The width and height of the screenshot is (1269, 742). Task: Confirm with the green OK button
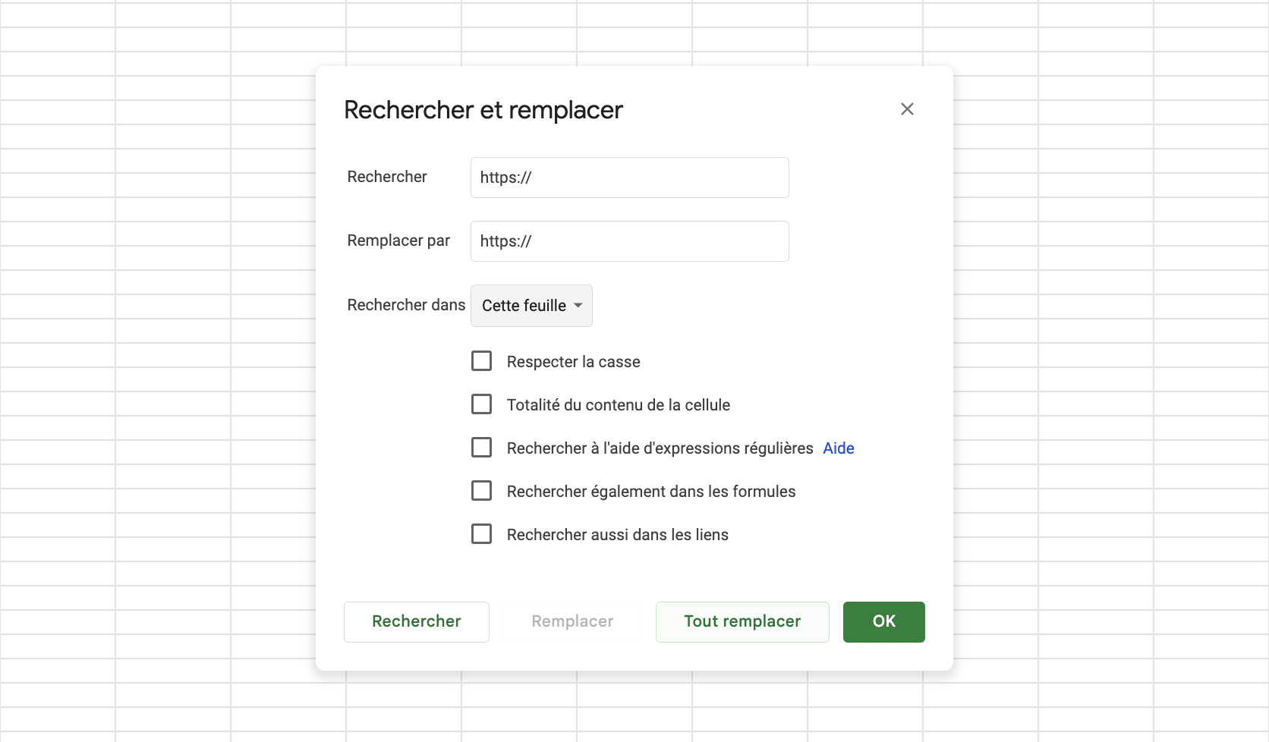tap(883, 621)
